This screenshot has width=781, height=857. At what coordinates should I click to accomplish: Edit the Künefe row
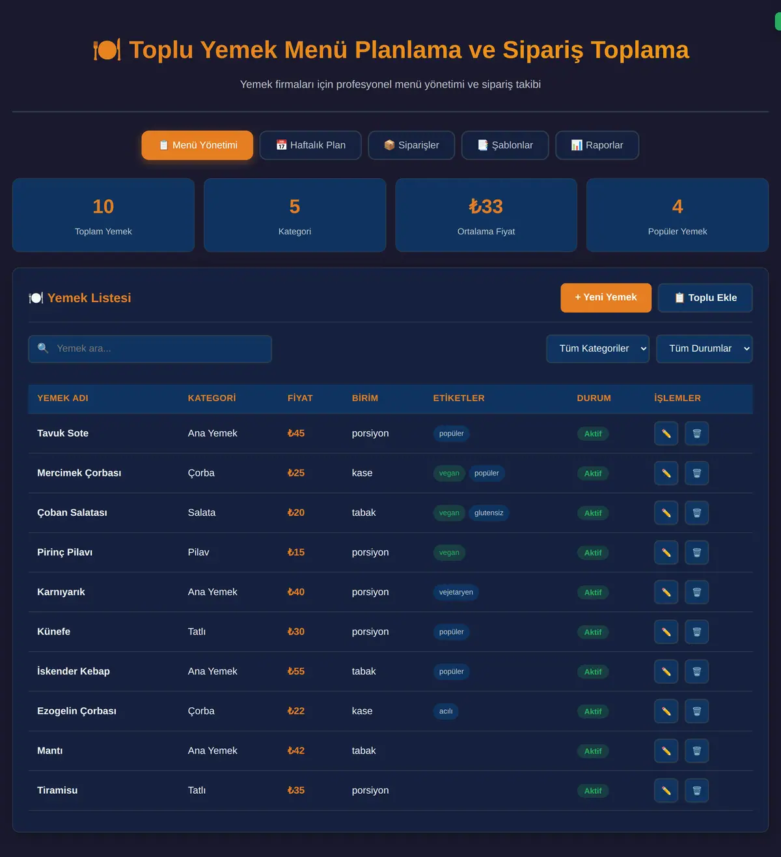tap(666, 632)
